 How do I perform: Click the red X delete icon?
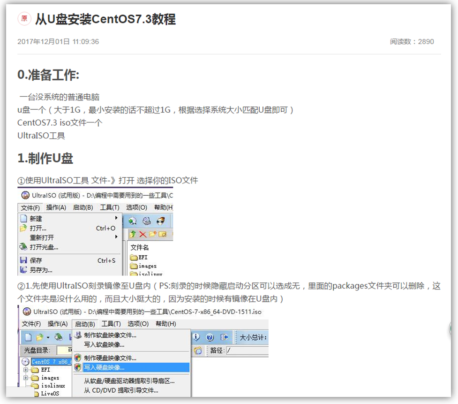click(x=143, y=234)
